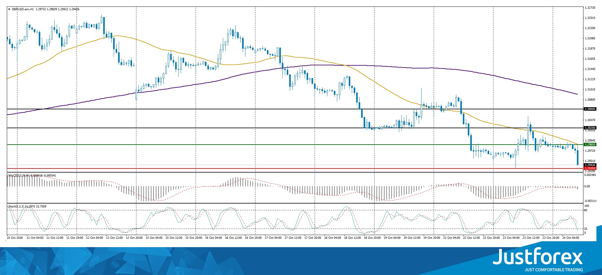Click the 15 Oct 12:00 time label
Viewport: 602px width, 275px height.
[x=174, y=238]
